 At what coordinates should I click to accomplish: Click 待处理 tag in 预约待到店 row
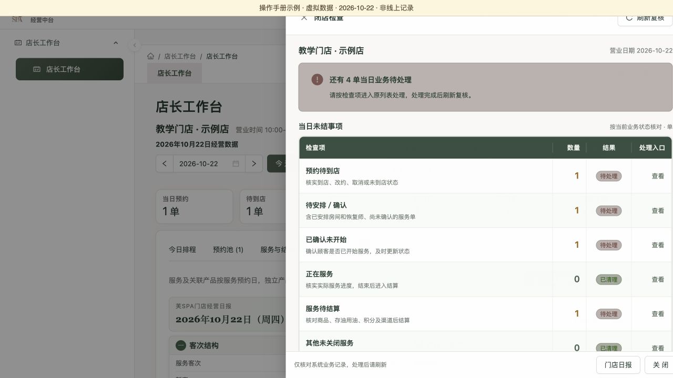609,176
